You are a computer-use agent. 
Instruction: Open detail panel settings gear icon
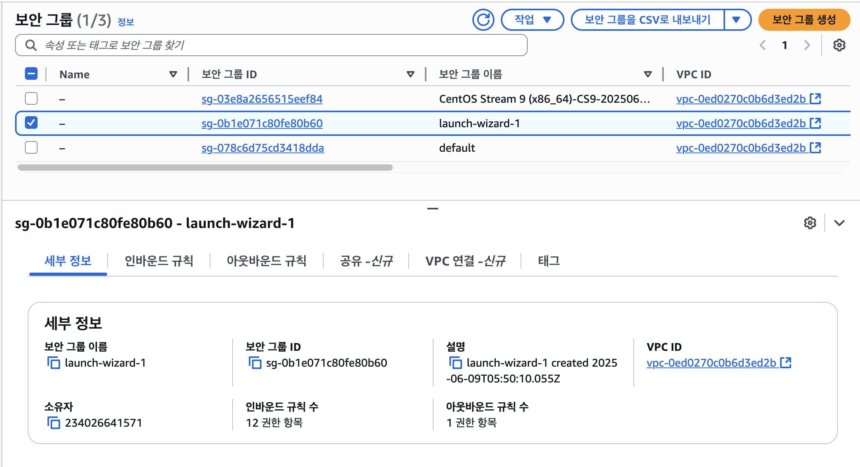[x=810, y=223]
